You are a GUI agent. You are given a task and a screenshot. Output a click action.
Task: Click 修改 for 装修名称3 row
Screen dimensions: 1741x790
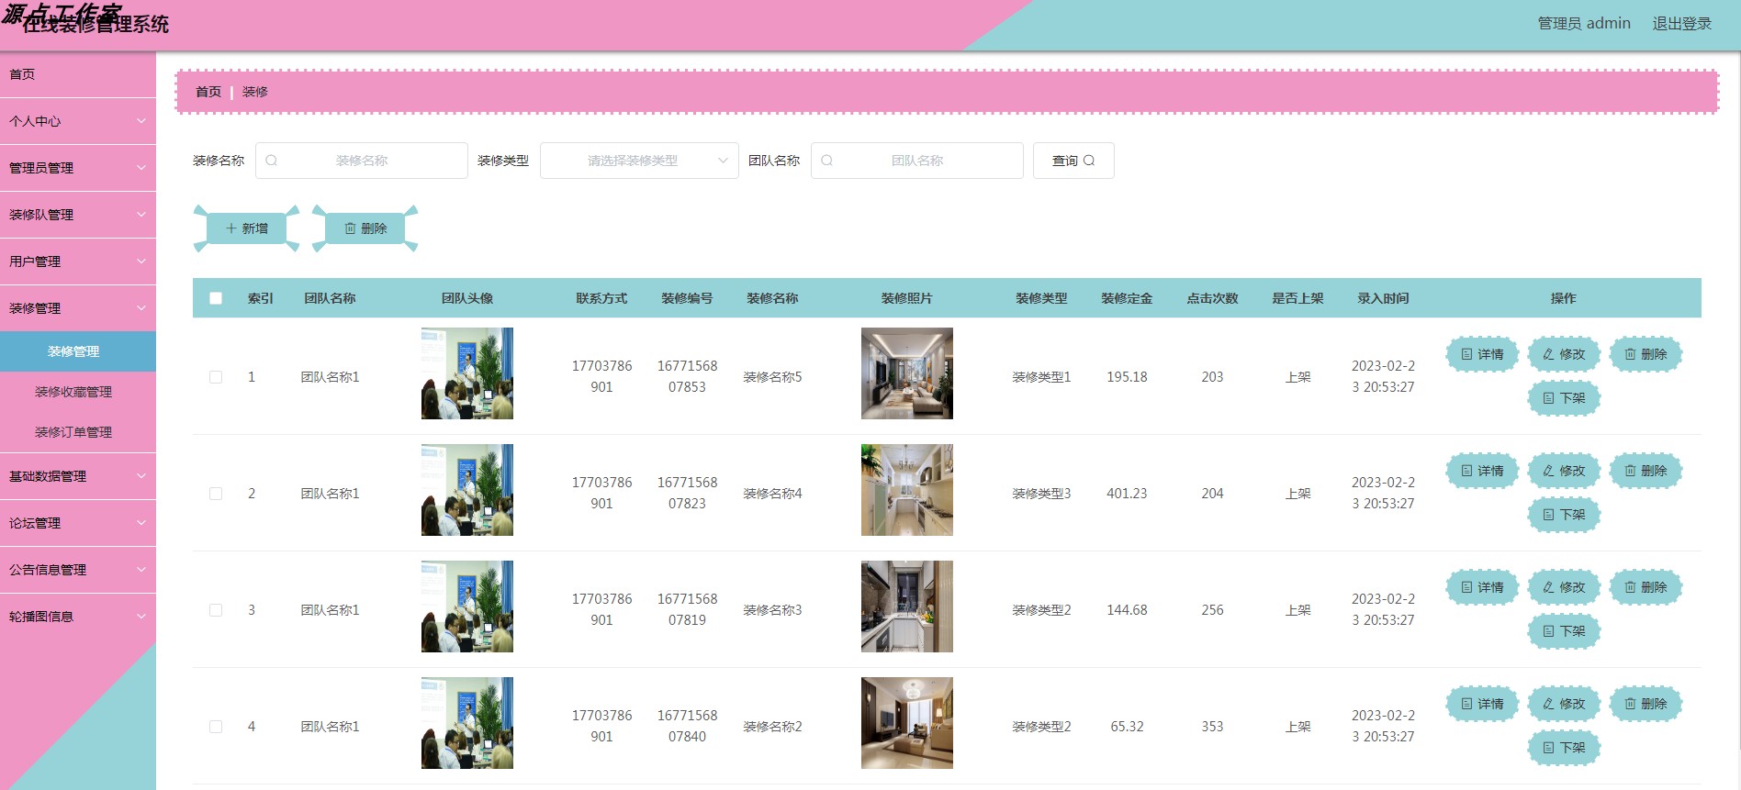point(1564,587)
